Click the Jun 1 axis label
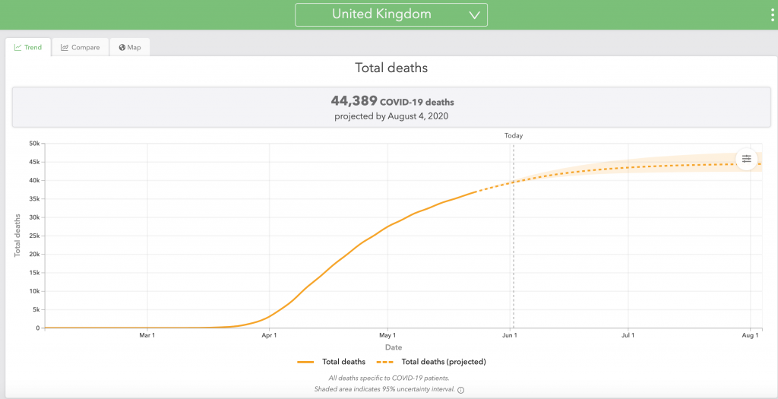 point(510,336)
